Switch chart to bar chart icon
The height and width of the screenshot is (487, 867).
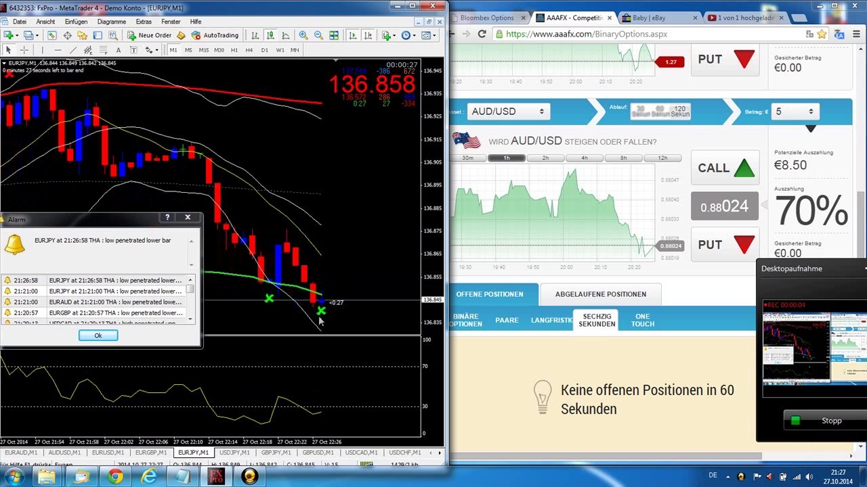(255, 35)
